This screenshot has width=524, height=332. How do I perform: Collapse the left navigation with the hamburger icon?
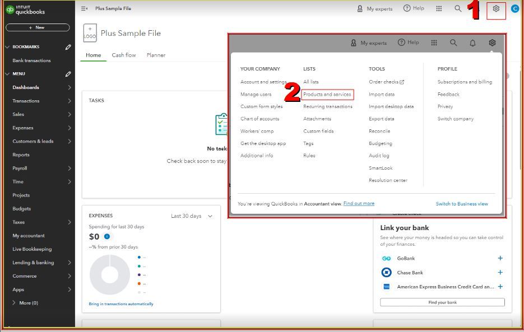tap(84, 8)
